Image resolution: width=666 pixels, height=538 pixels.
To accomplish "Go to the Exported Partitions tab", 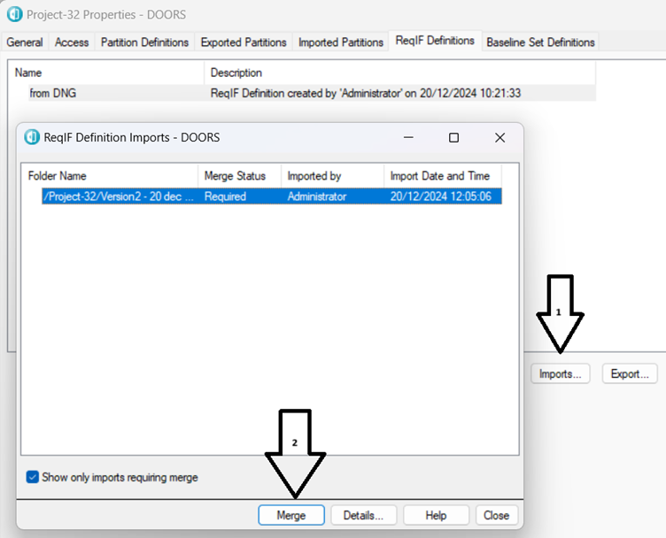I will (x=244, y=42).
